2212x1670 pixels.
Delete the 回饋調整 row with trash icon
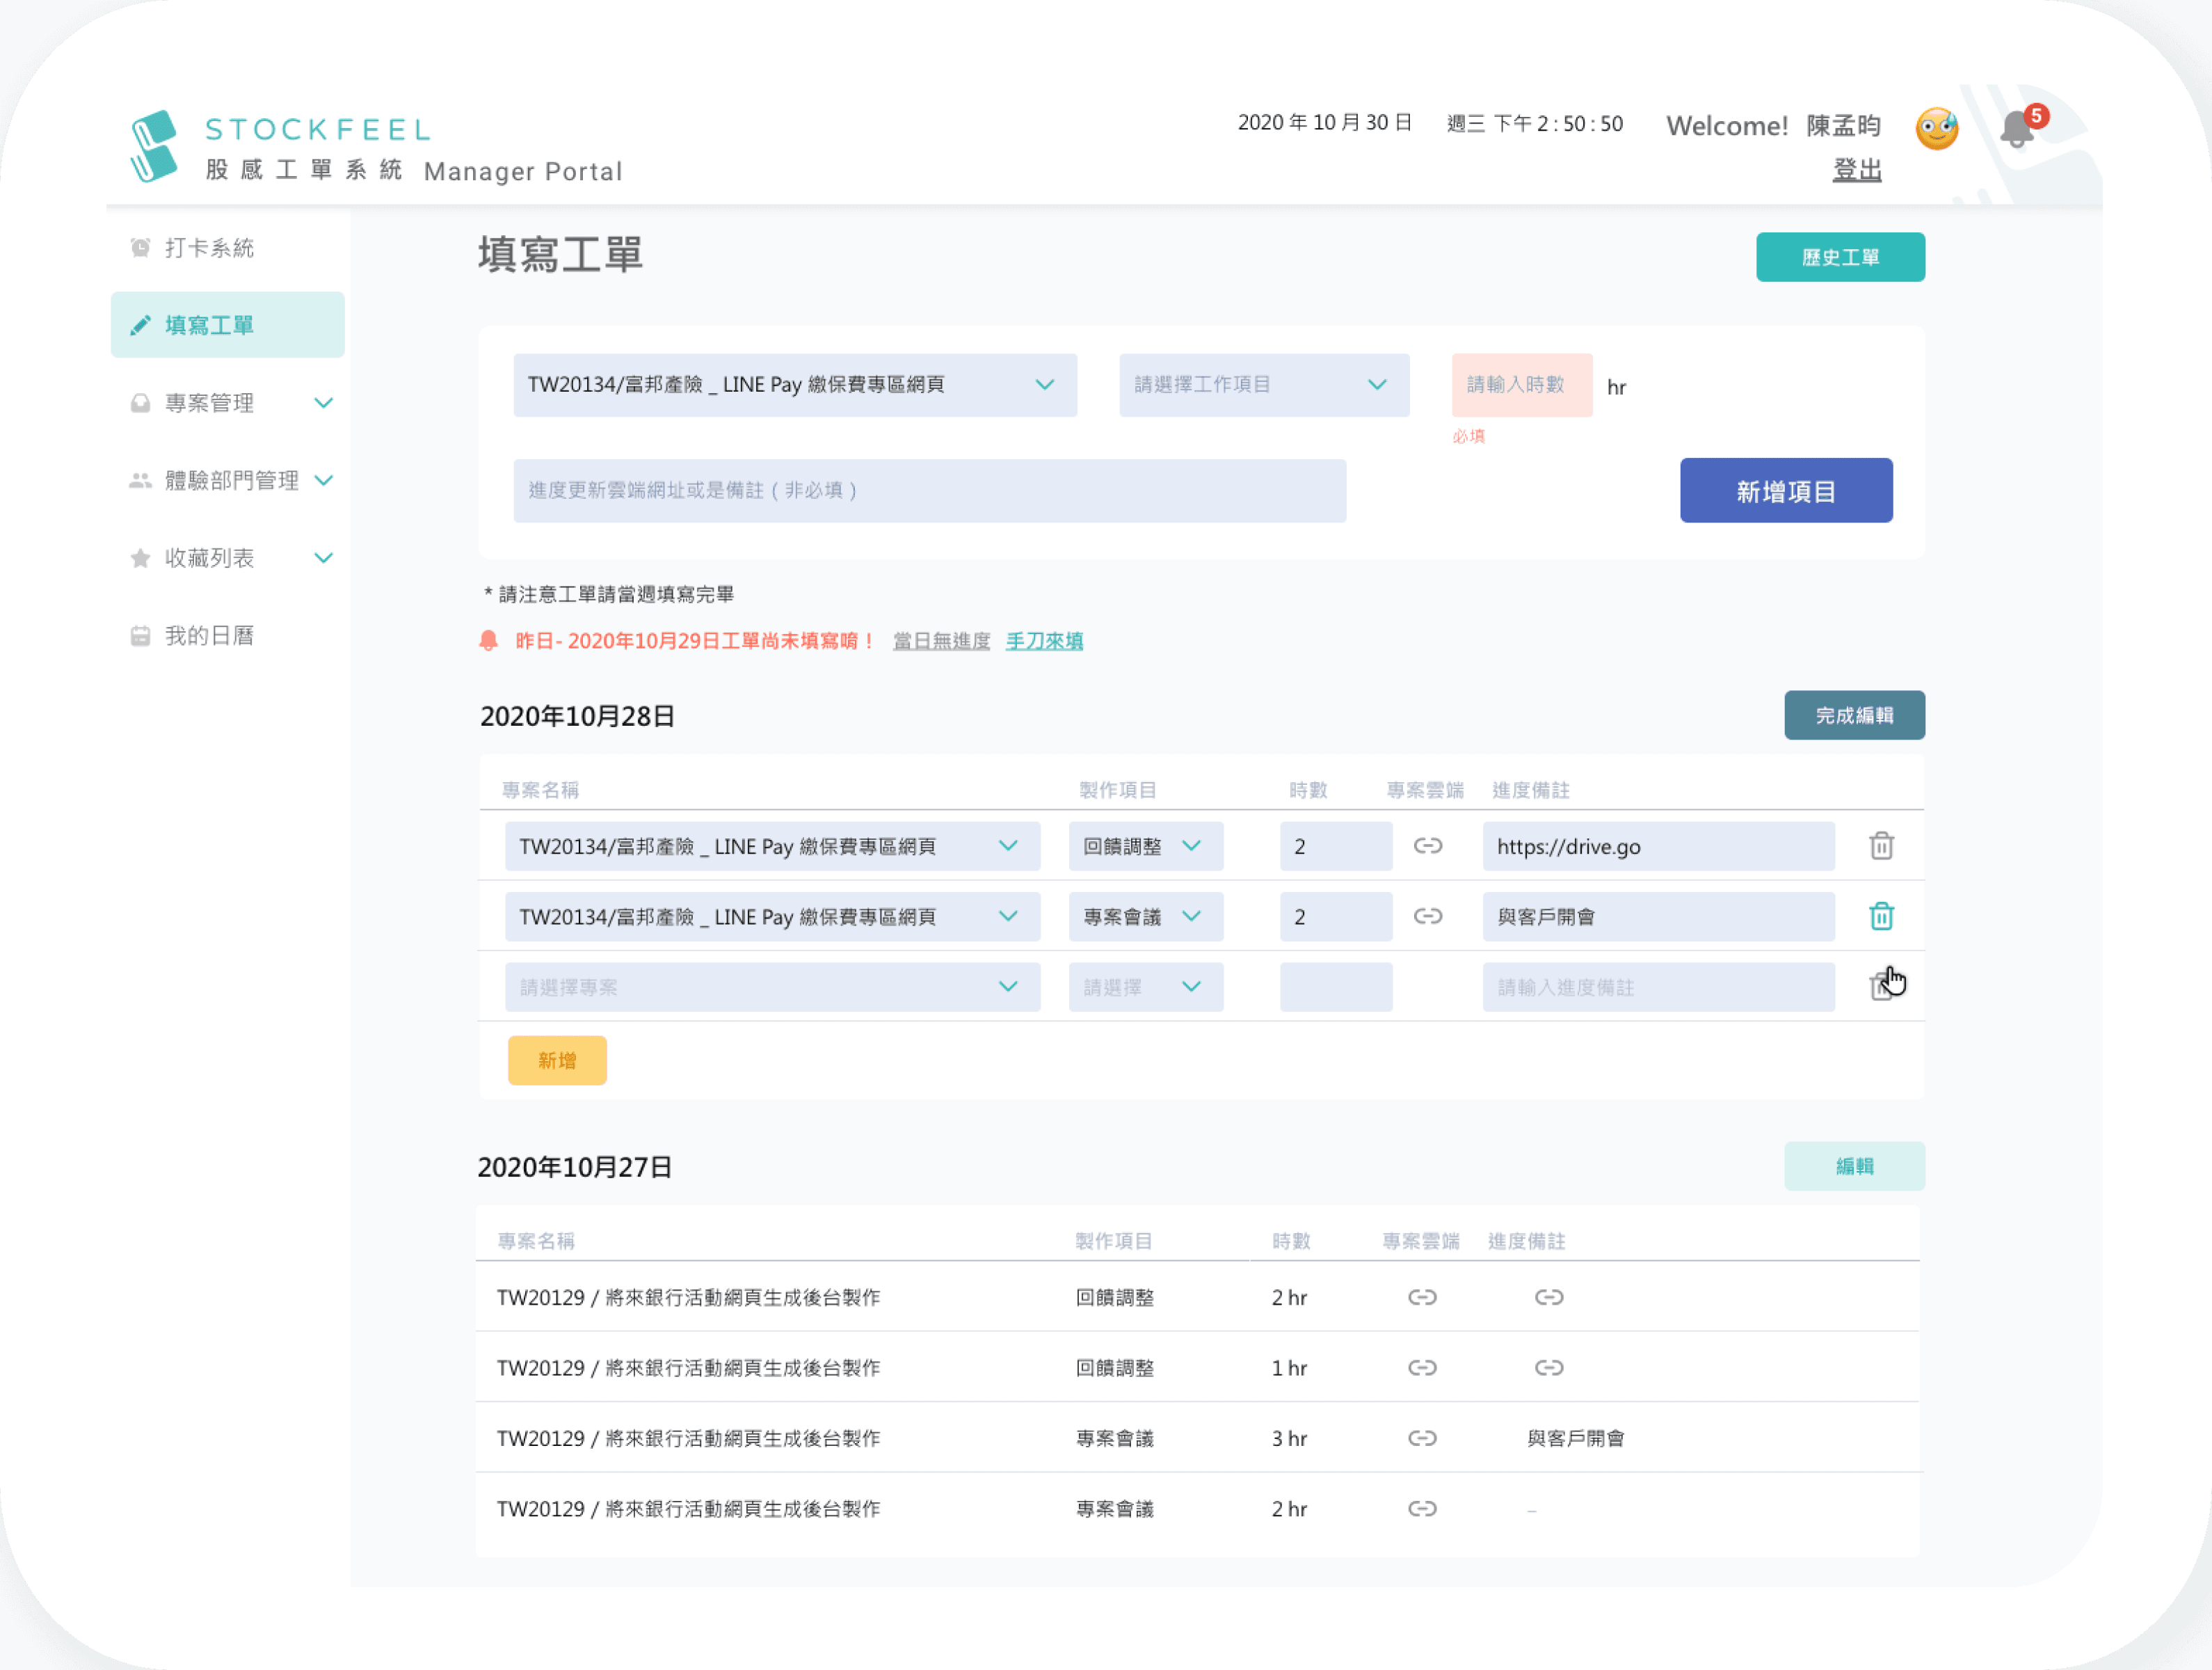[x=1881, y=847]
